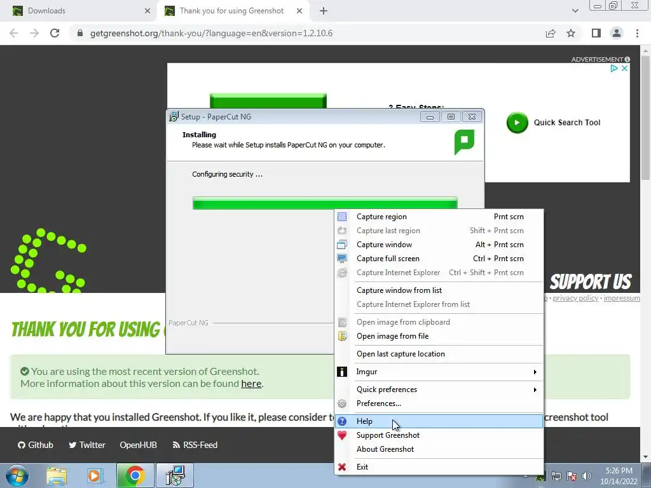Click the PaperCut NG installer progress bar
The image size is (651, 488).
click(x=325, y=203)
